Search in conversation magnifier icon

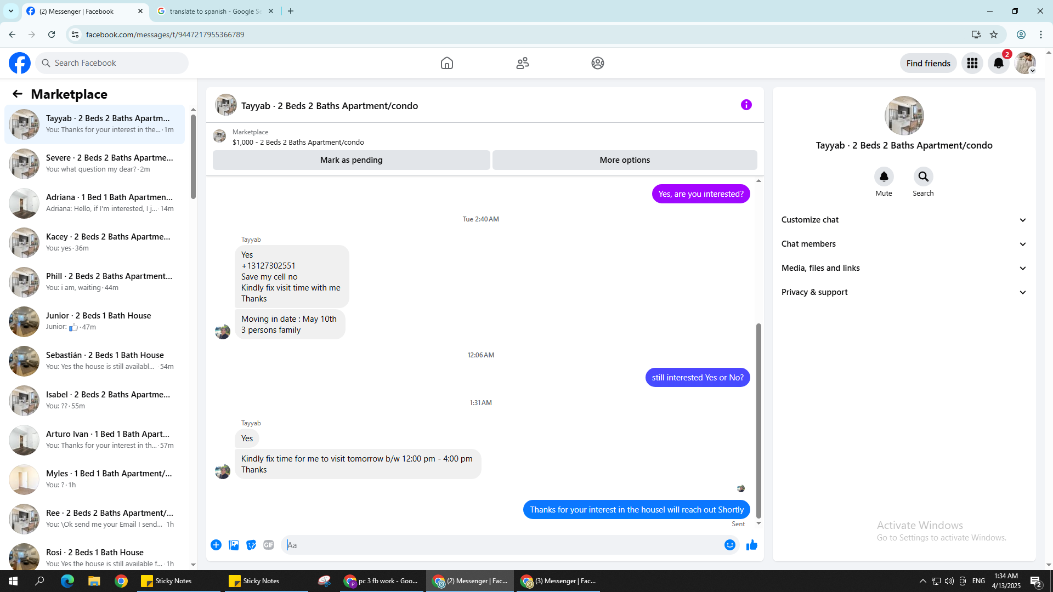pyautogui.click(x=924, y=177)
